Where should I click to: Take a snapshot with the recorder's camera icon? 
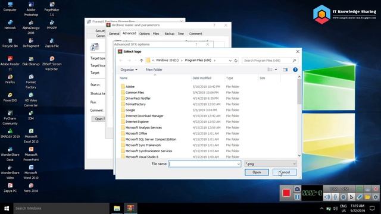click(297, 189)
